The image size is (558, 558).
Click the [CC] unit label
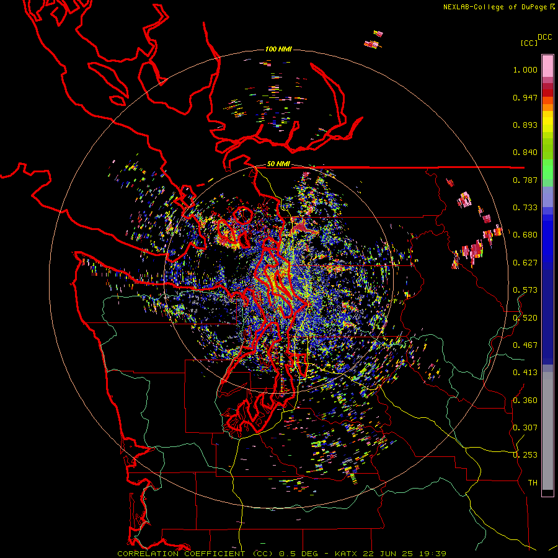(x=529, y=43)
